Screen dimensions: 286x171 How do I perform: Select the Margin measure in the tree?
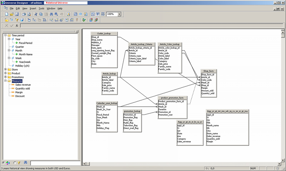19,92
